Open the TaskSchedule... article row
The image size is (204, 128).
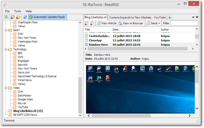tap(139, 36)
